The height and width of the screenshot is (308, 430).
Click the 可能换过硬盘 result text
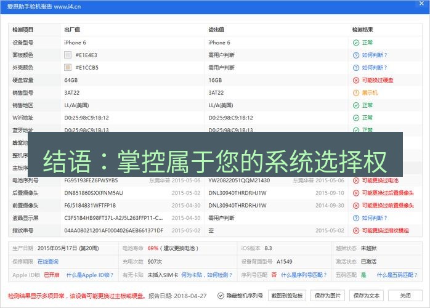click(378, 80)
